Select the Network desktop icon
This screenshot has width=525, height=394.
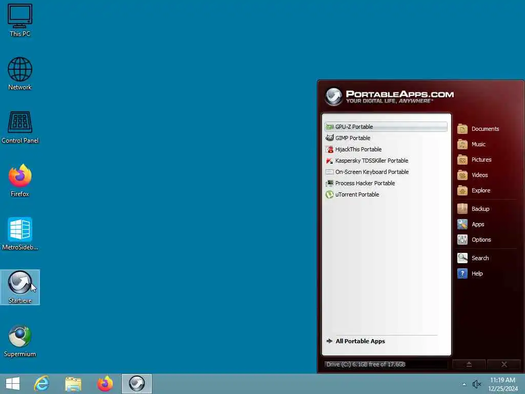coord(20,74)
